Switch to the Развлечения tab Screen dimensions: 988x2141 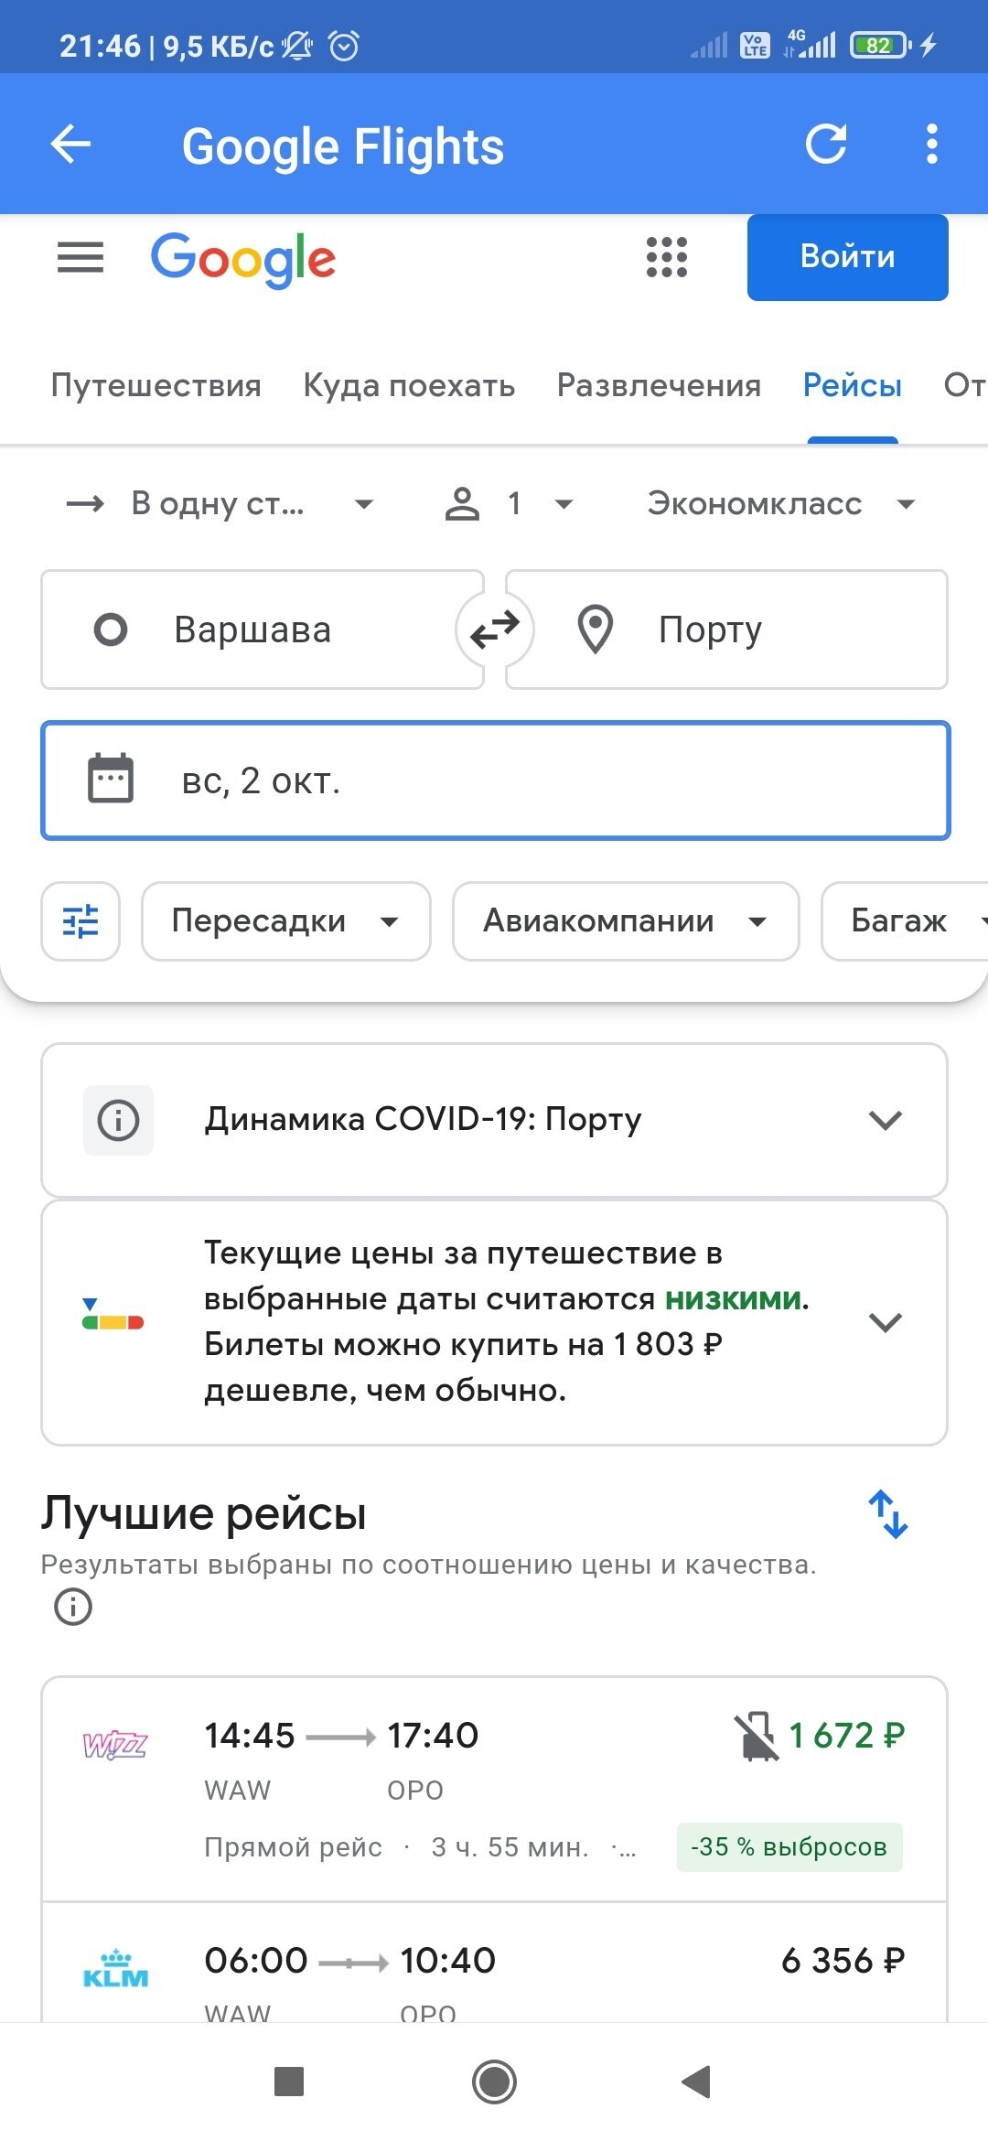(659, 385)
